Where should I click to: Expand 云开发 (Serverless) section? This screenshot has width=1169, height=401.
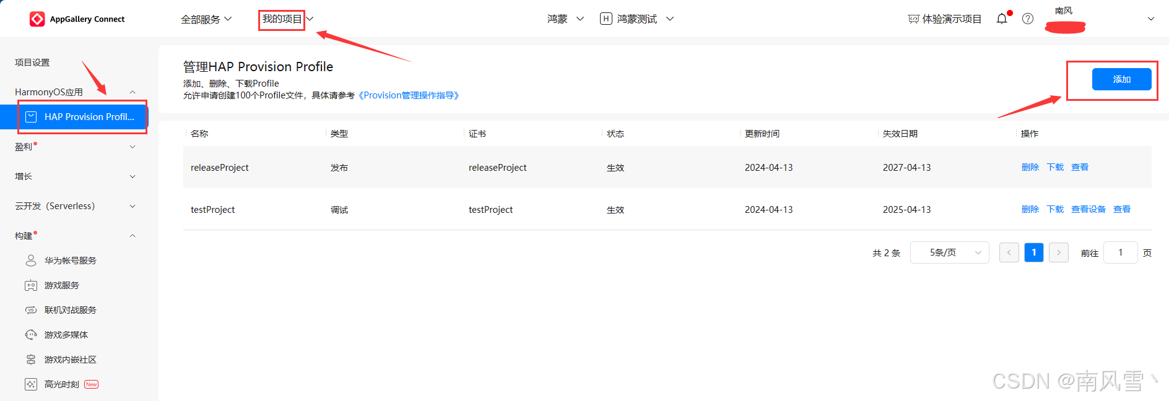133,206
